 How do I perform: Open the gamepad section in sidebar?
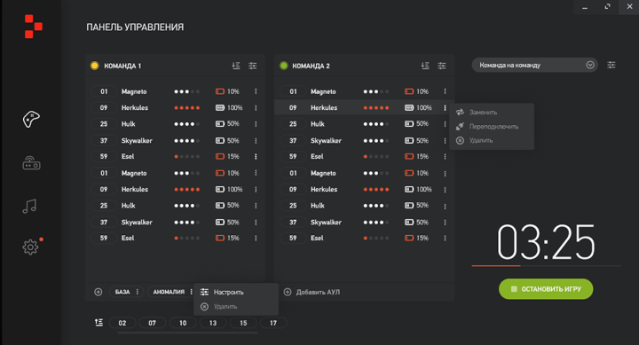tap(31, 119)
